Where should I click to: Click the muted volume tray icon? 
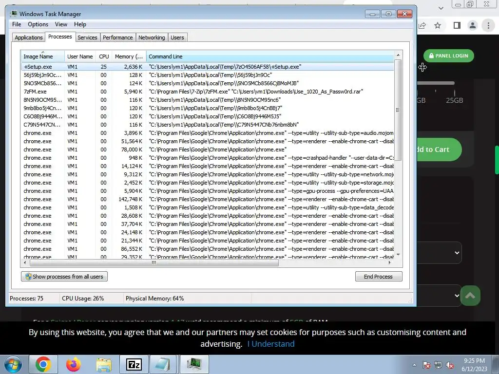point(450,365)
